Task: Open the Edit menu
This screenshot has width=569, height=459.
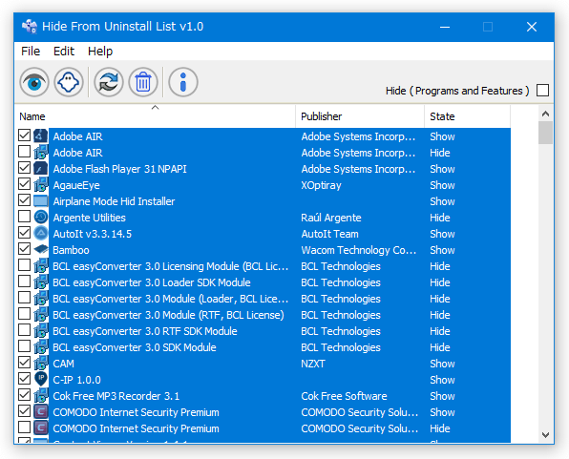Action: (64, 52)
